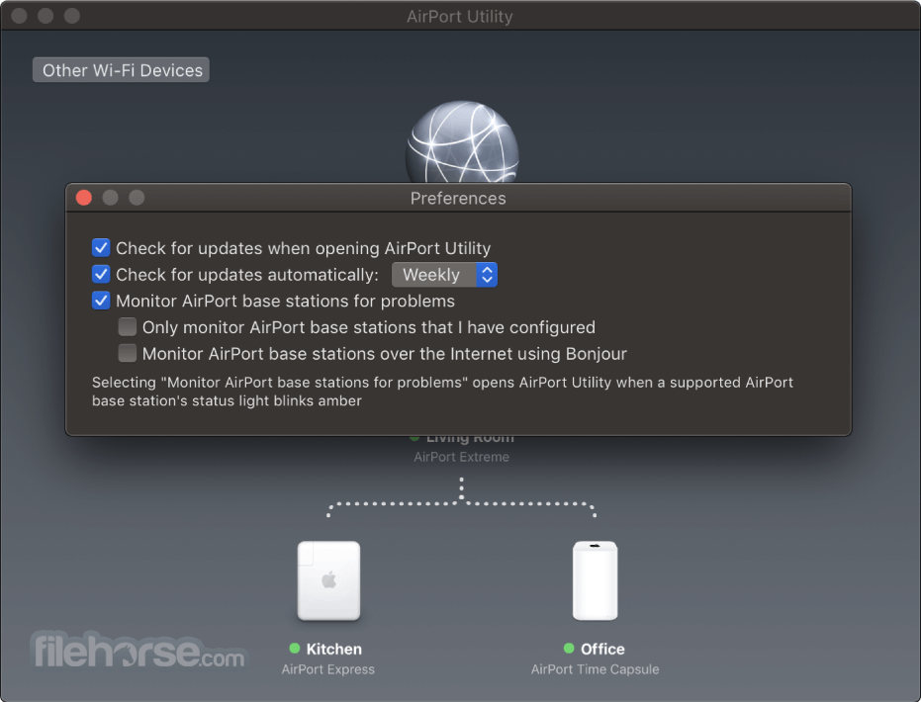This screenshot has height=702, width=921.
Task: Click the Preferences window title text
Action: coord(458,199)
